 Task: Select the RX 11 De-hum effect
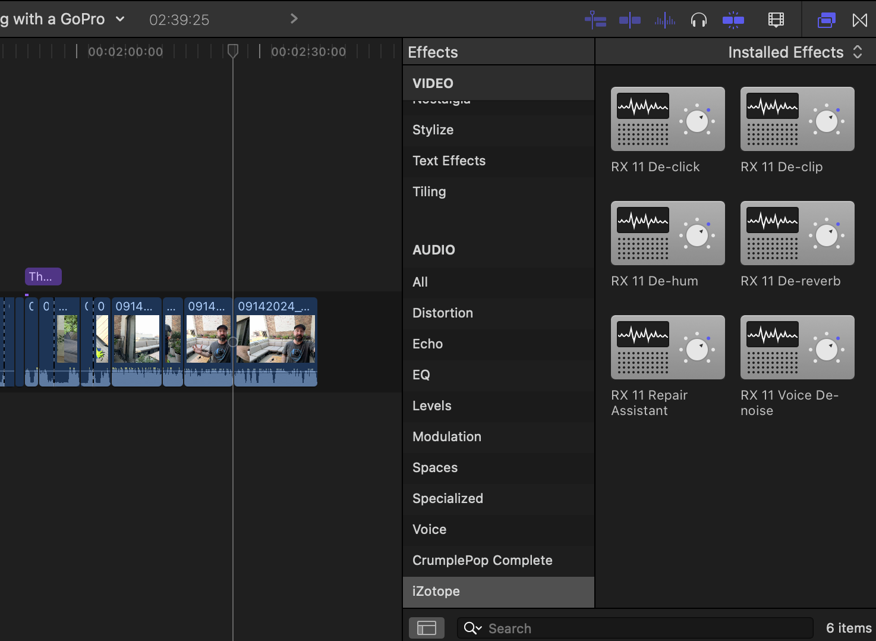(x=667, y=233)
